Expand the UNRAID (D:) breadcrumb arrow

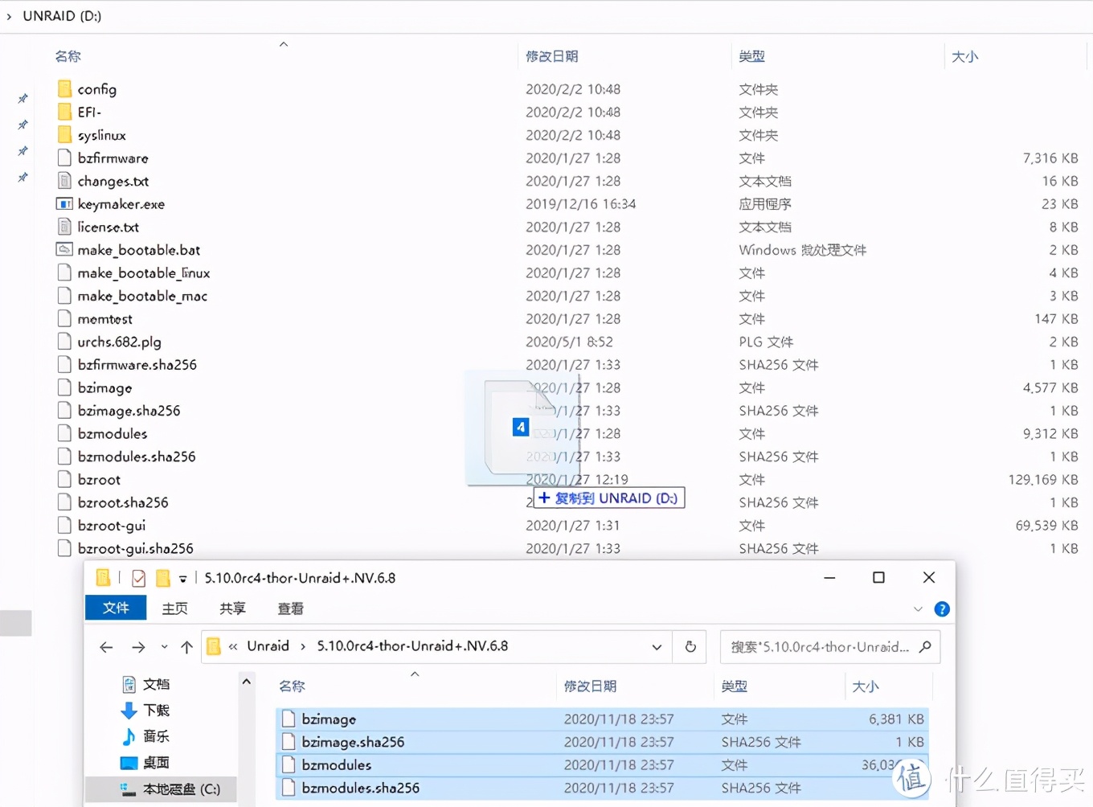click(x=10, y=15)
